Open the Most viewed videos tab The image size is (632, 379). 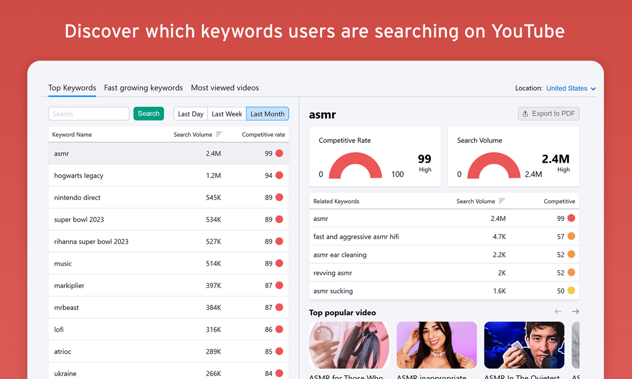[x=225, y=88]
